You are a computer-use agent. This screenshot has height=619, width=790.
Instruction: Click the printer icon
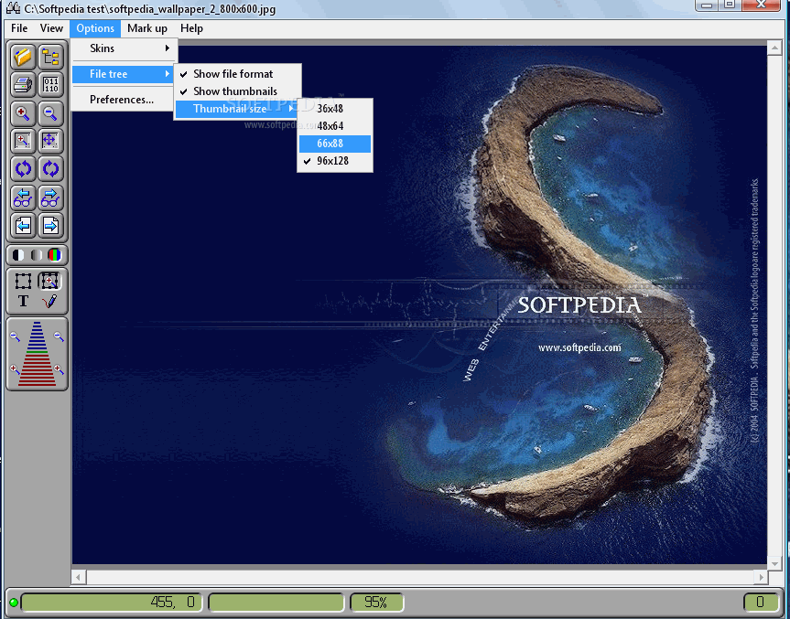tap(23, 84)
